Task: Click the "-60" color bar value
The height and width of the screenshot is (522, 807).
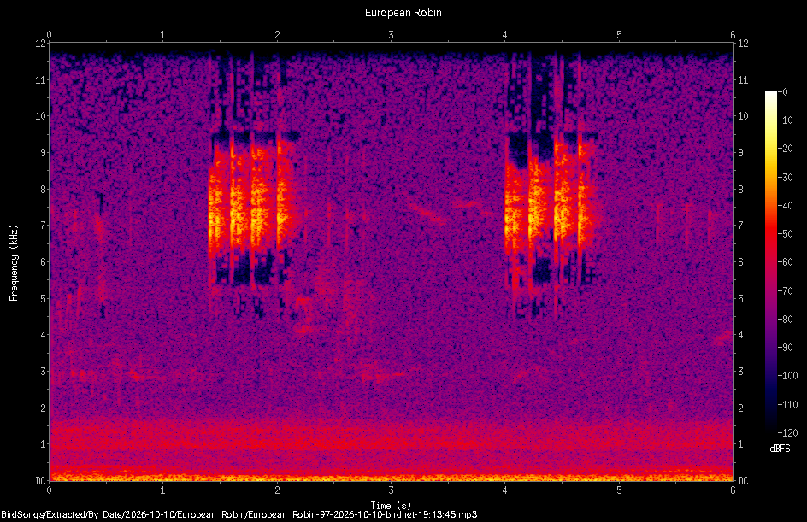Action: tap(785, 262)
